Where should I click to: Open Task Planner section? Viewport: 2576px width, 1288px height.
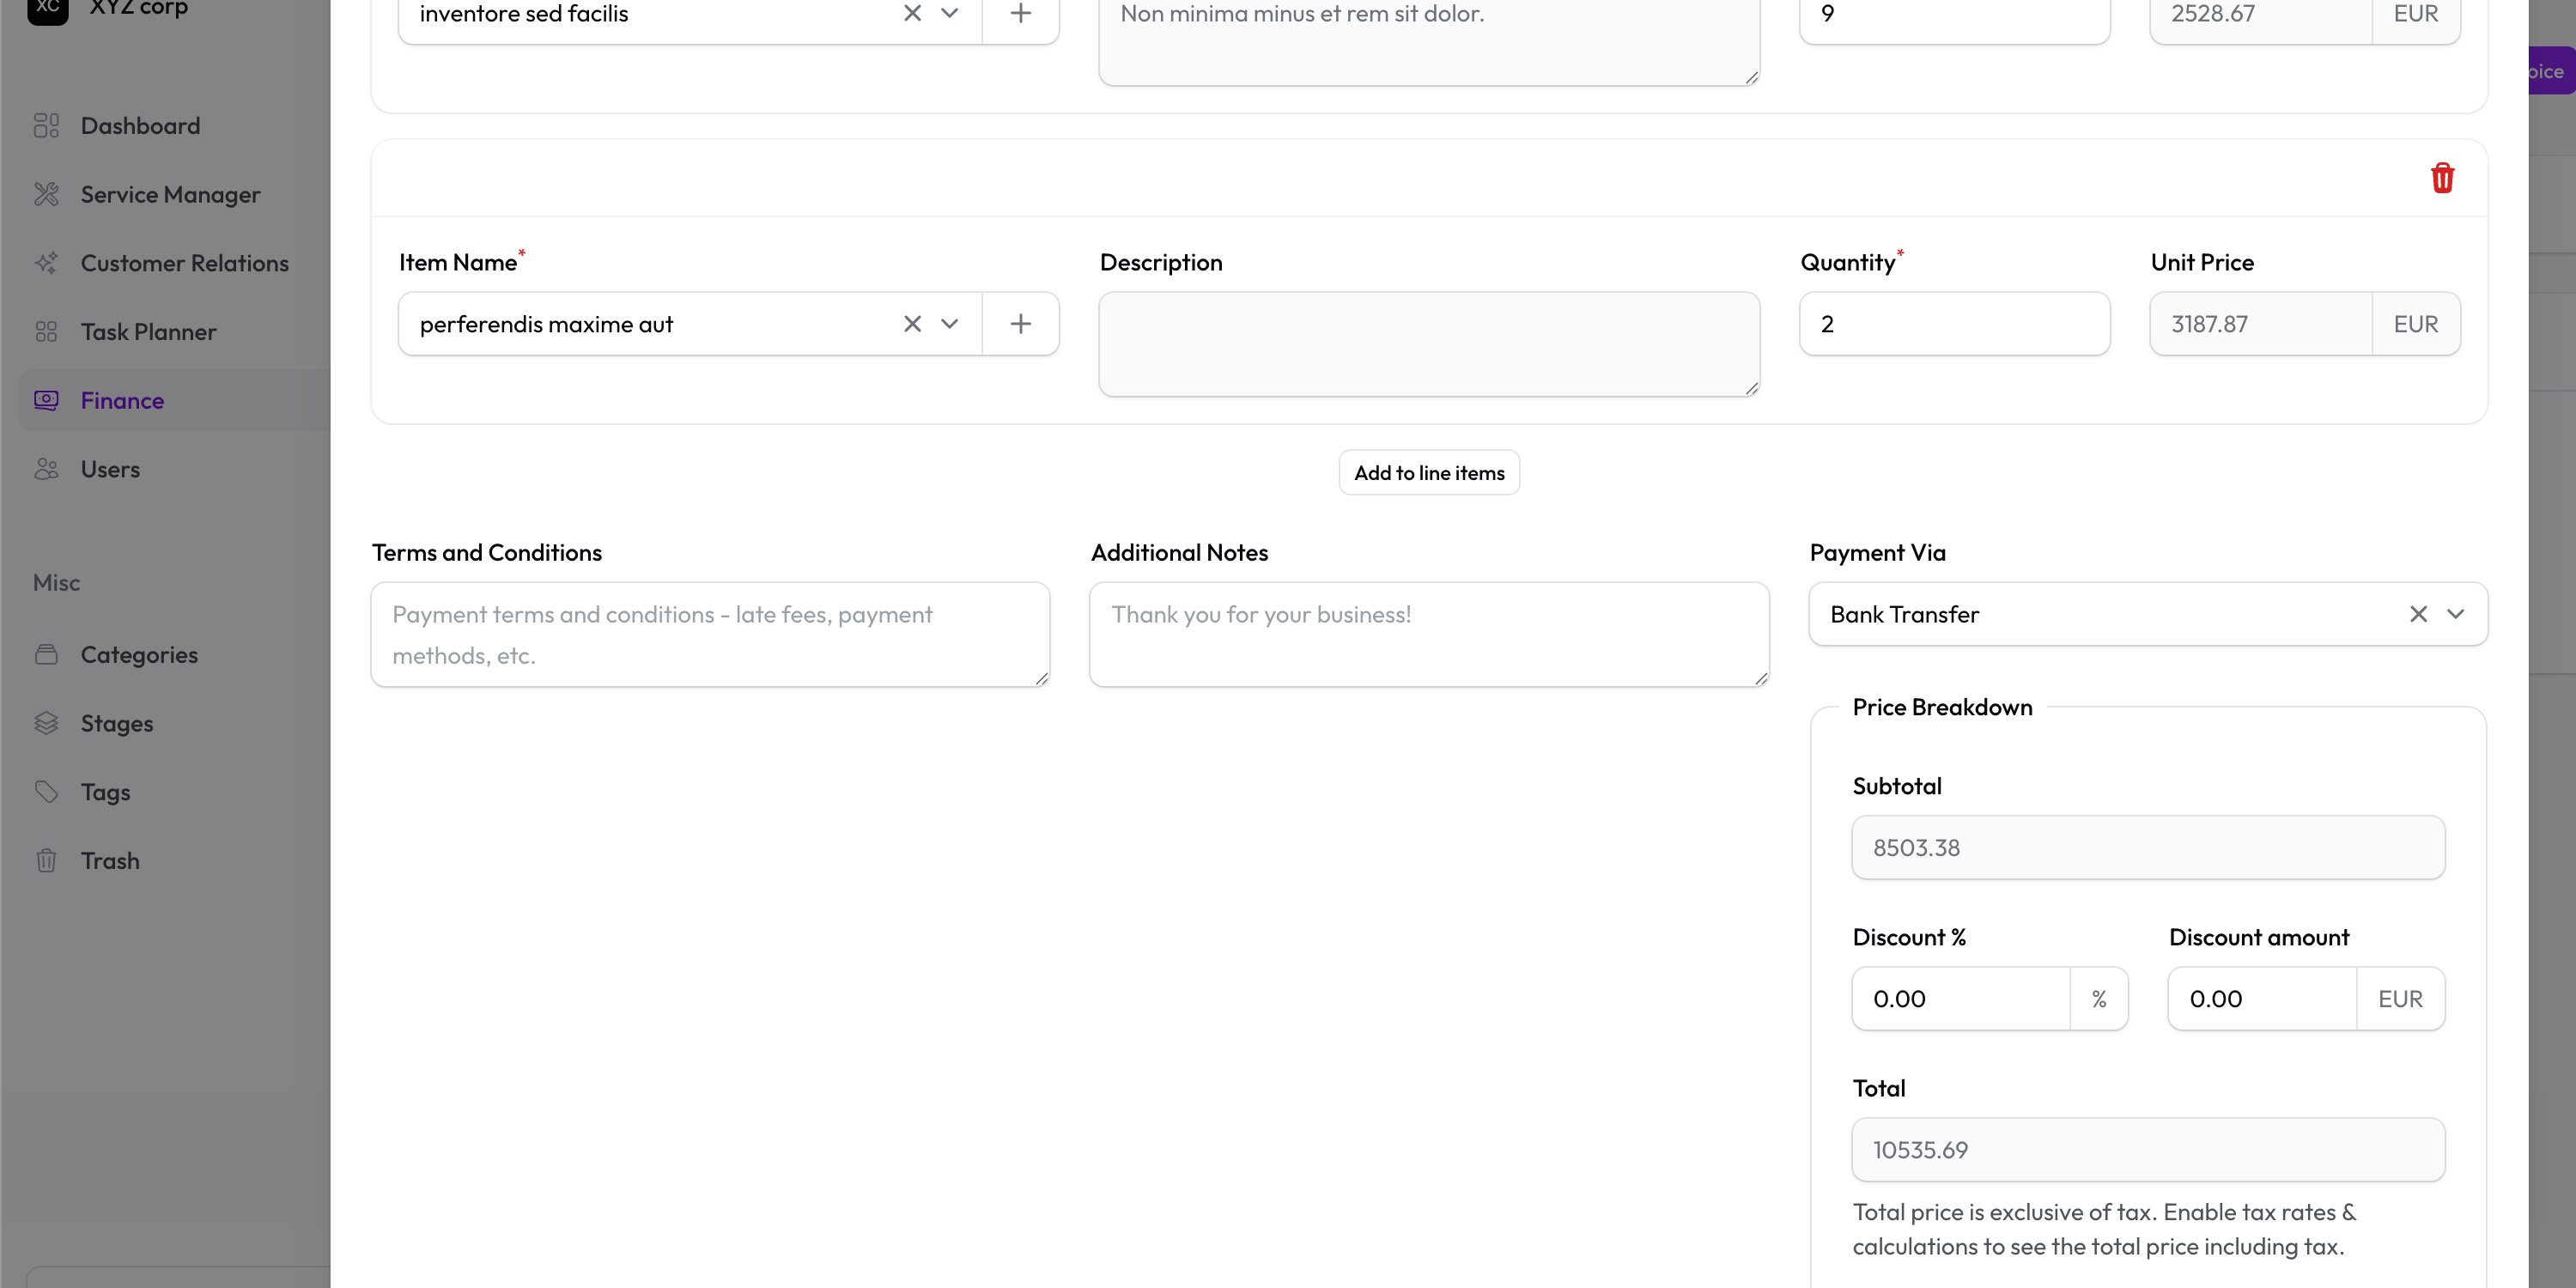pos(148,332)
